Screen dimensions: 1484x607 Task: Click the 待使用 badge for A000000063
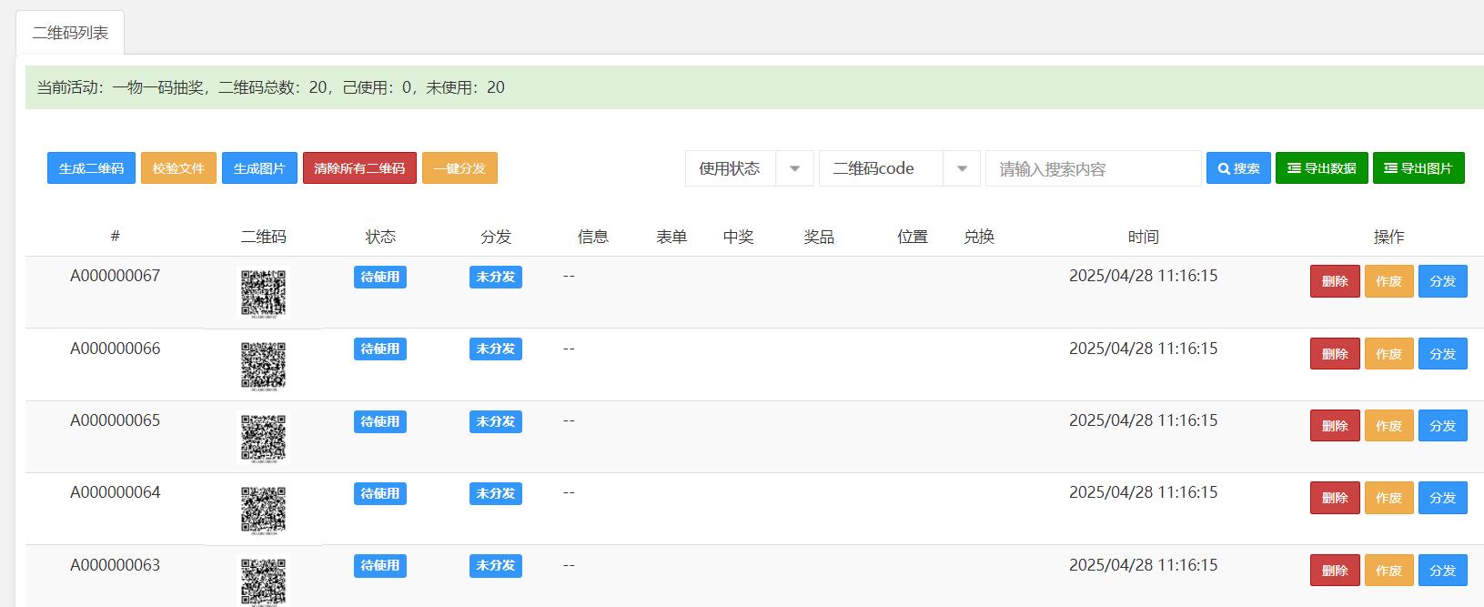[x=380, y=565]
